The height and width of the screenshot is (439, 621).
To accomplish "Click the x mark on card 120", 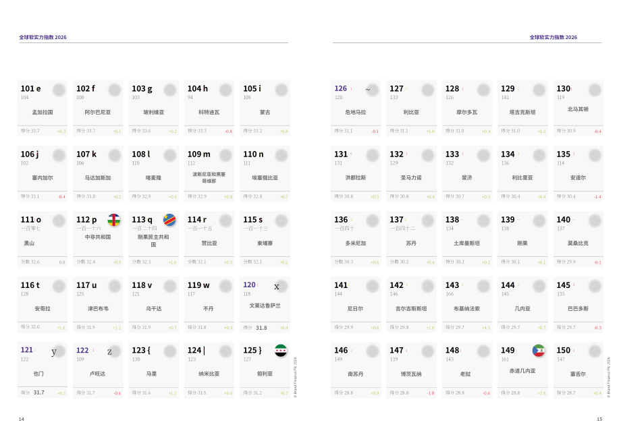I will pos(277,287).
